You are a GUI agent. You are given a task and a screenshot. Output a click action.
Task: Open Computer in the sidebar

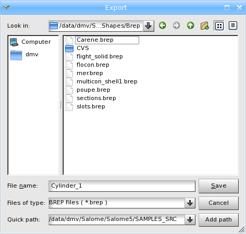click(30, 42)
